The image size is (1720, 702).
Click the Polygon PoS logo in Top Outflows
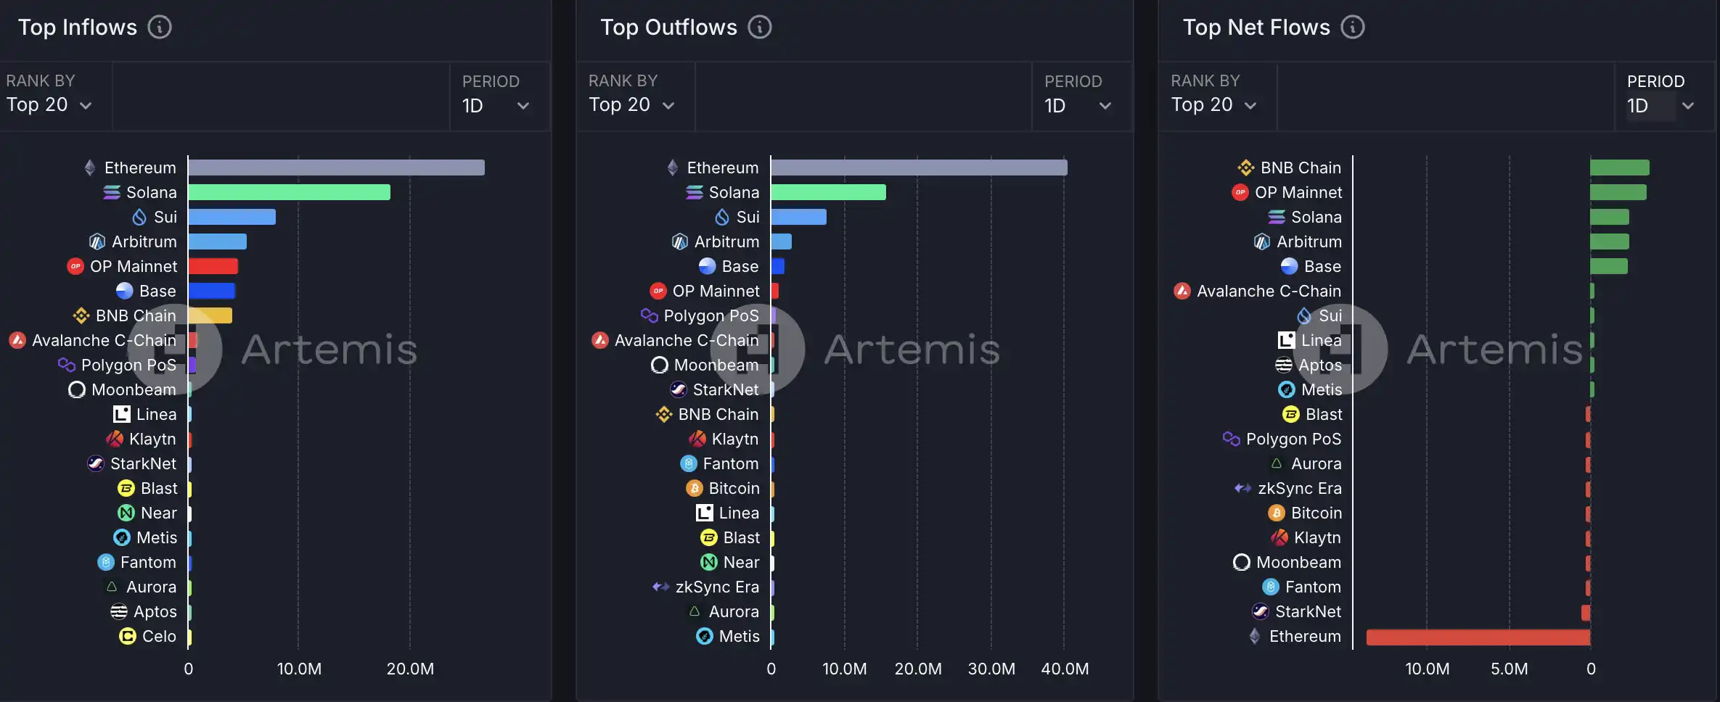point(650,315)
